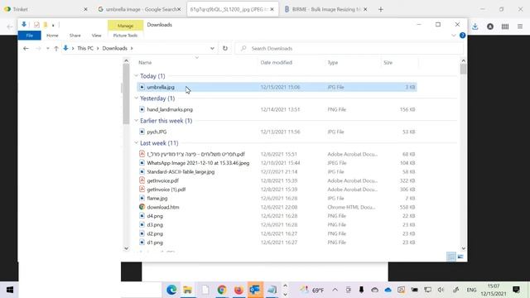Open Picture Tools ribbon tab
The height and width of the screenshot is (298, 530).
125,36
